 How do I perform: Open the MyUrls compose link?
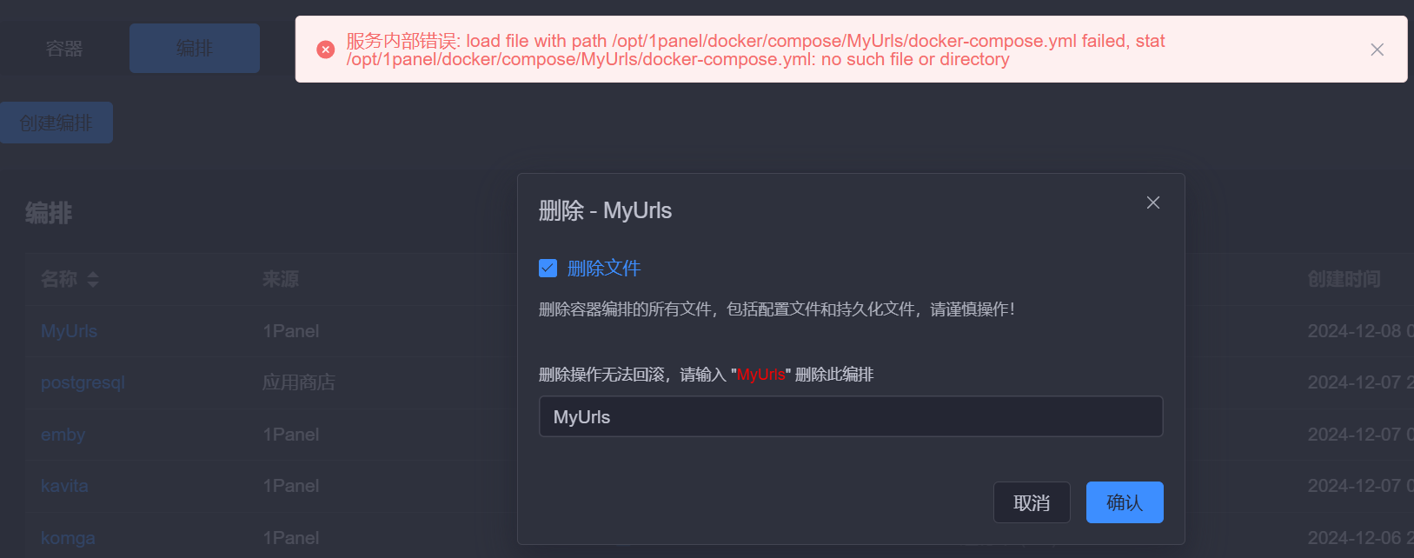pyautogui.click(x=69, y=331)
